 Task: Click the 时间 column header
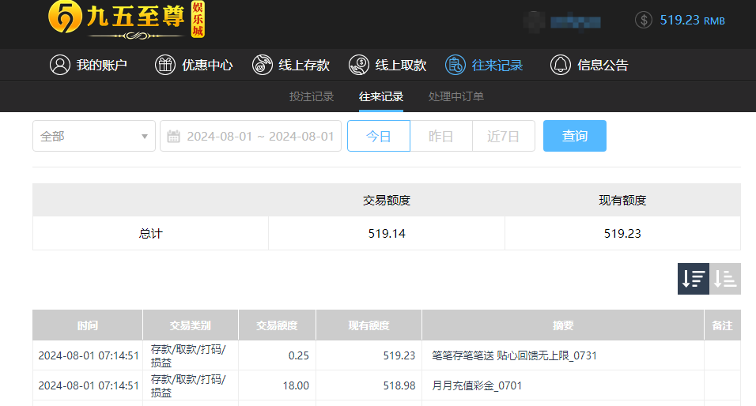88,325
